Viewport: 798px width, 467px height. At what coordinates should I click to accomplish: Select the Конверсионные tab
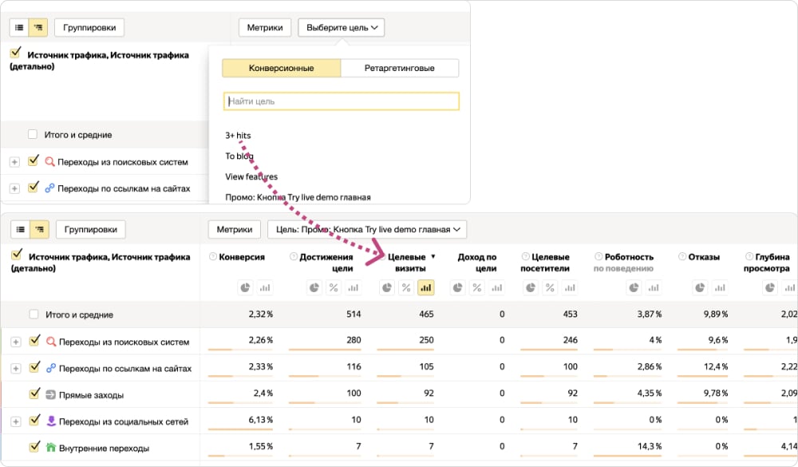click(281, 68)
